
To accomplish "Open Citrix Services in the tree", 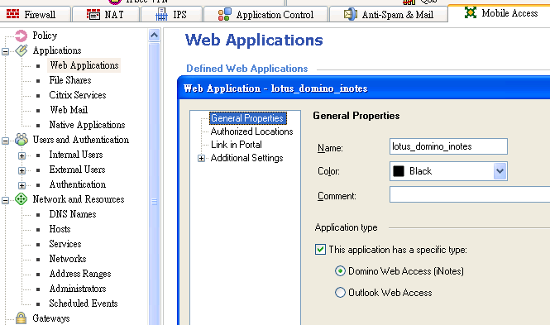I will point(78,95).
